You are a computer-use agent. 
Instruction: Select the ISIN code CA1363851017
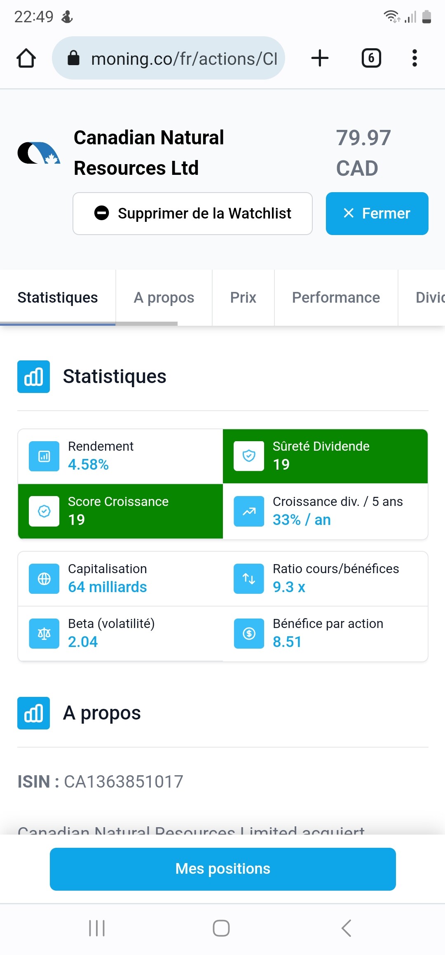click(x=124, y=782)
